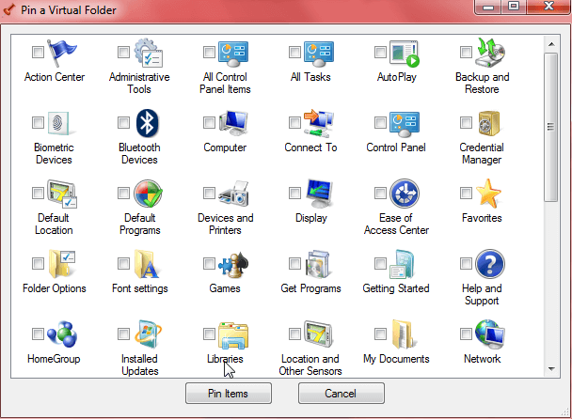Click the Computer monitor icon
The image size is (572, 419).
(x=233, y=123)
